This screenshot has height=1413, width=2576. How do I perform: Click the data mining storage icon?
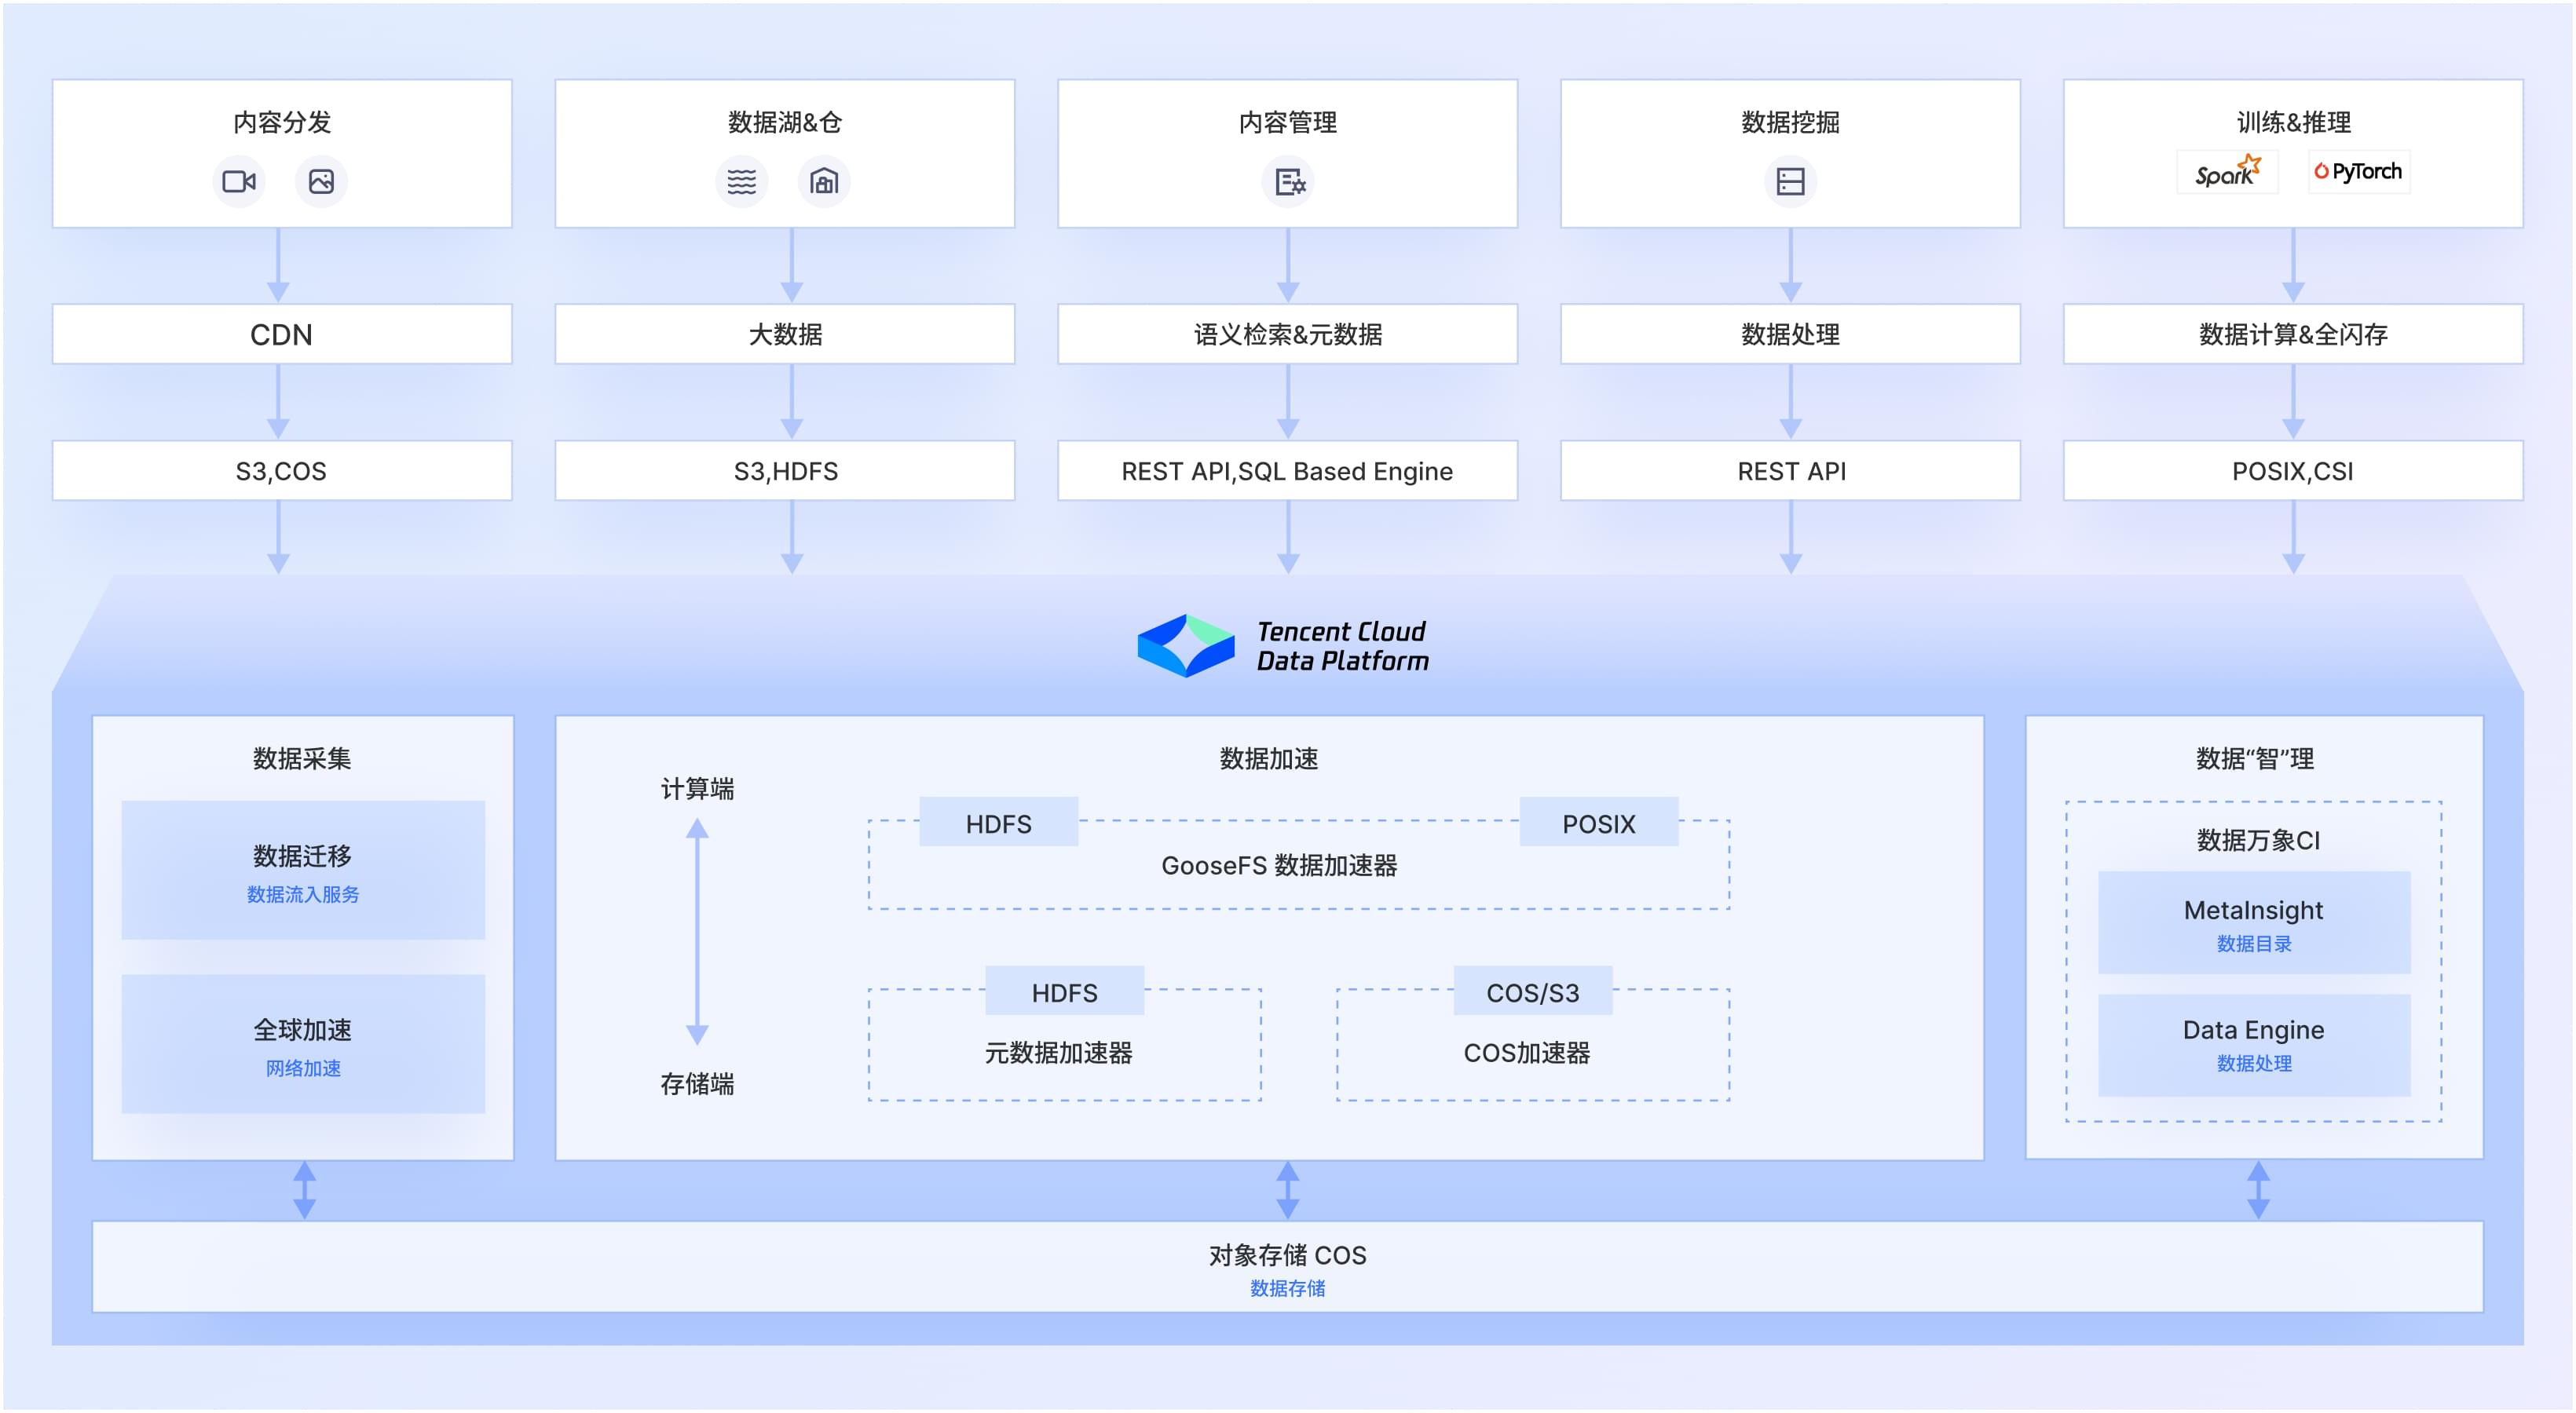(x=1790, y=182)
